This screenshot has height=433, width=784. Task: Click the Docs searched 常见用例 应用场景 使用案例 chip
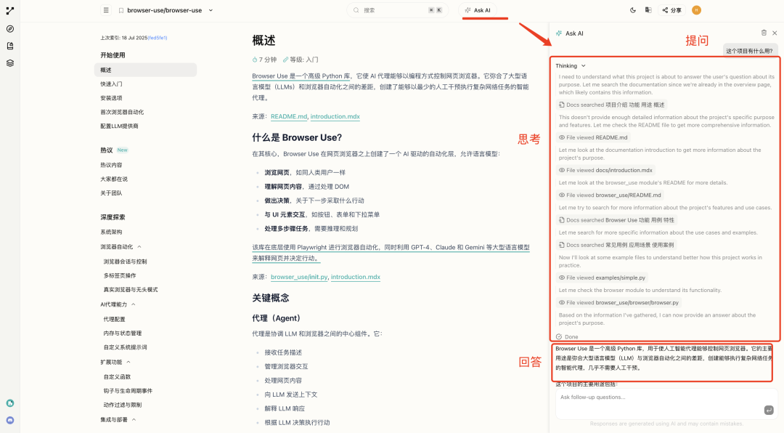[x=616, y=246]
